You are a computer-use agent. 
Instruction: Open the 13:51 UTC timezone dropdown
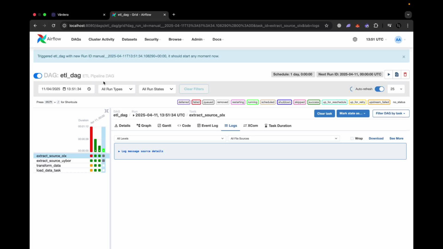(376, 39)
